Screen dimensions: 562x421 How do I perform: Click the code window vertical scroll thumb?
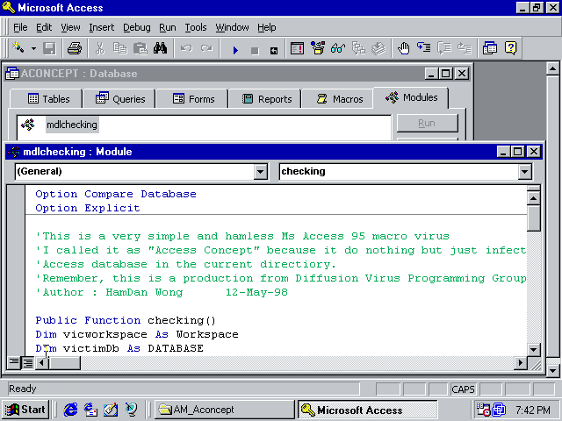point(534,218)
